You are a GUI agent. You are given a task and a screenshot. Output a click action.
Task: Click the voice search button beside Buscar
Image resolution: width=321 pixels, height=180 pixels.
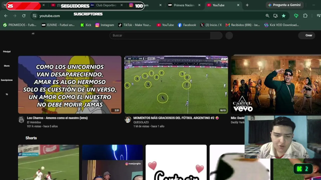pyautogui.click(x=229, y=35)
